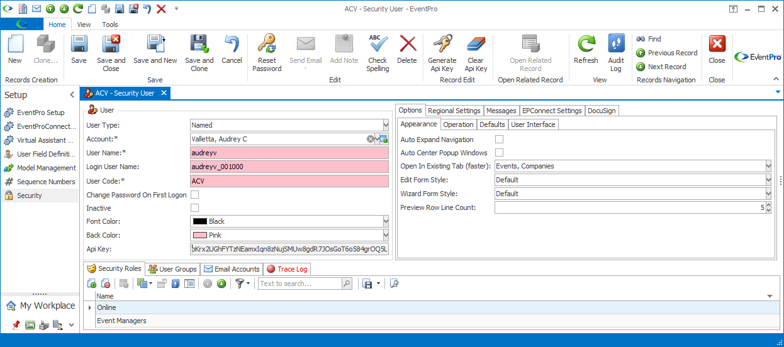This screenshot has height=347, width=784.
Task: Go to Previous Record
Action: [666, 53]
